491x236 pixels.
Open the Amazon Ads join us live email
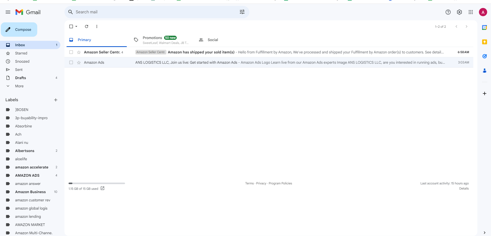point(269,62)
